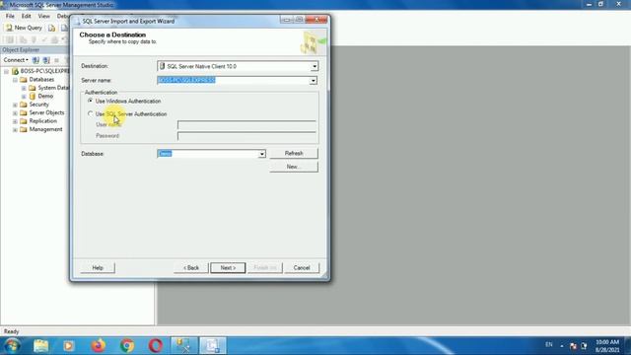Image resolution: width=631 pixels, height=355 pixels.
Task: Expand the Replication tree node
Action: [15, 121]
